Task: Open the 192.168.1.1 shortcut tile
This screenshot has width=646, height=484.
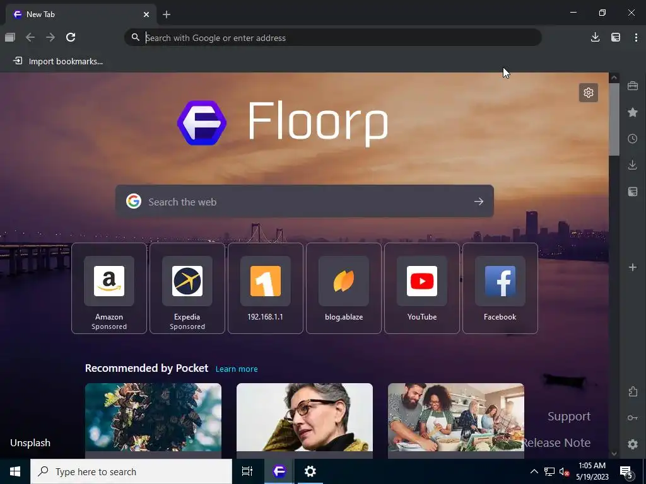Action: [266, 288]
